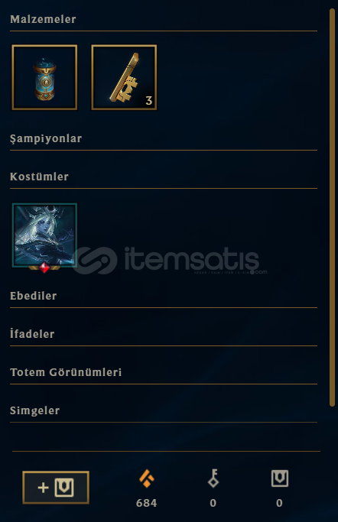Click the red gem under the skin shard

click(44, 267)
